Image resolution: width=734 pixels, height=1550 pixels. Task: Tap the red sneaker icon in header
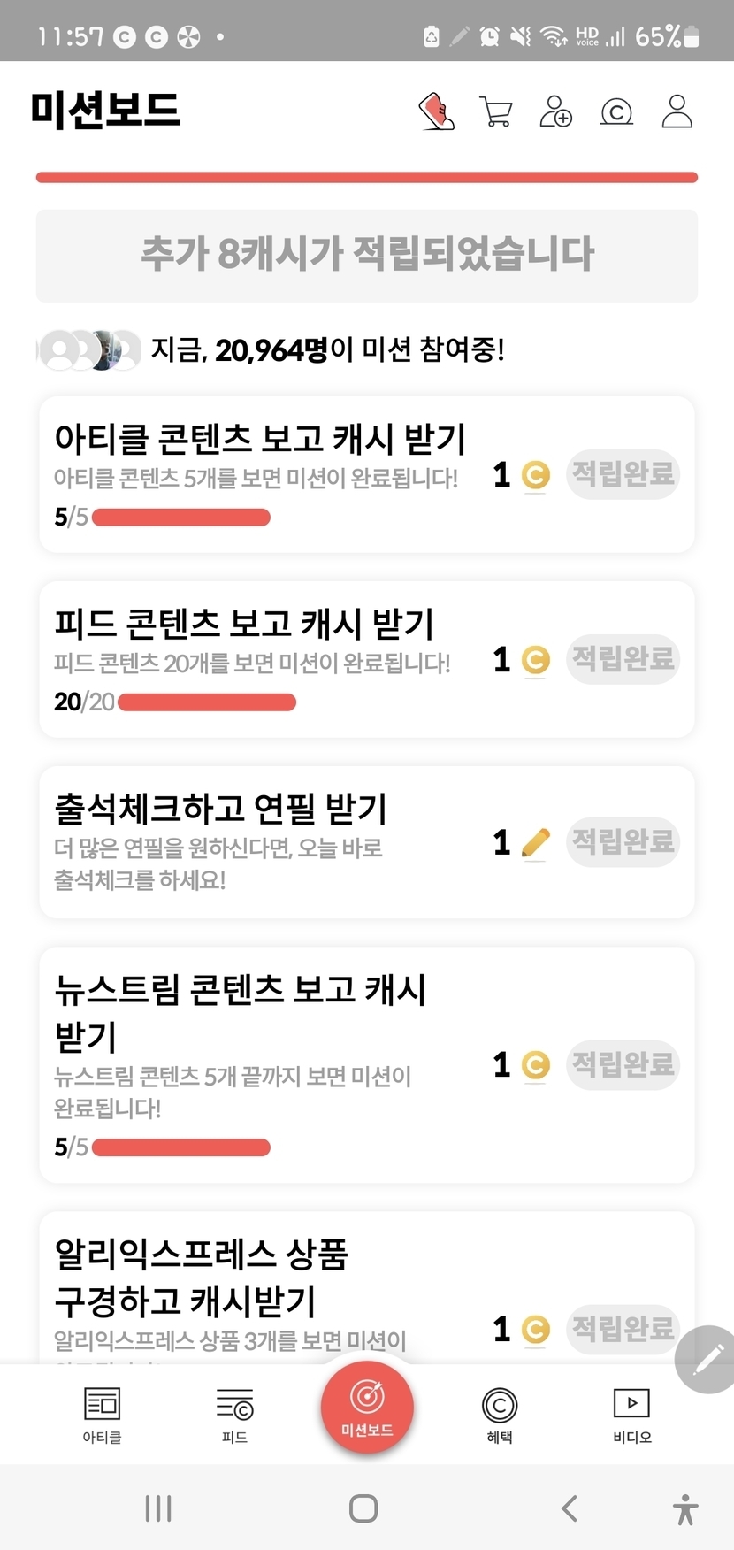[436, 112]
